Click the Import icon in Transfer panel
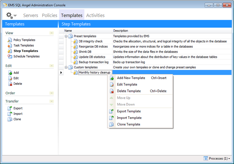The image size is (234, 164). coord(10,114)
